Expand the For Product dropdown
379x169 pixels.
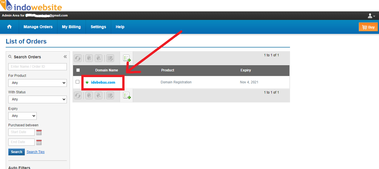click(x=38, y=83)
